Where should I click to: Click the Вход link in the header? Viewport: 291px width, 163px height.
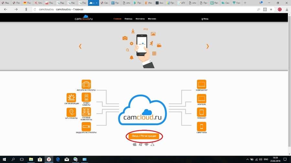tap(205, 19)
